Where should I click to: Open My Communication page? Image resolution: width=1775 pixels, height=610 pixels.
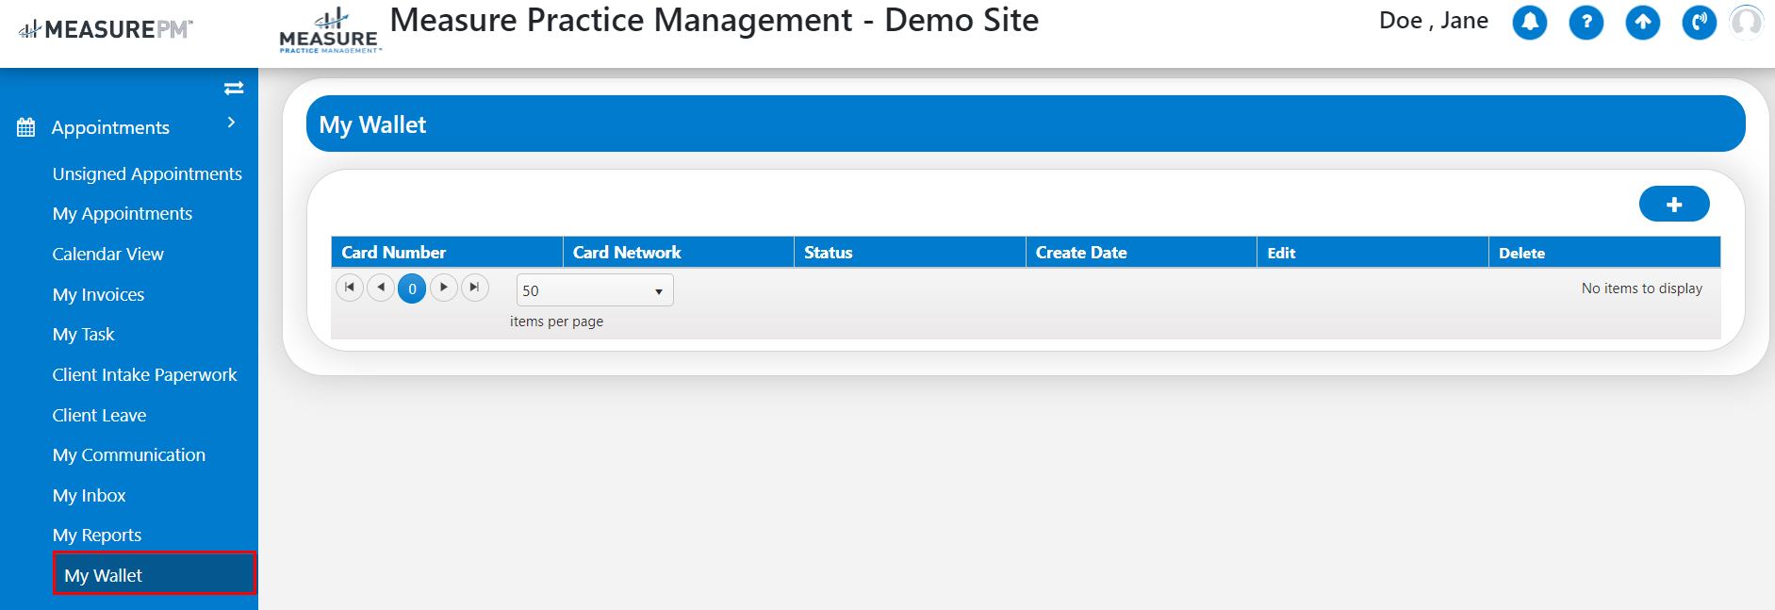[129, 454]
